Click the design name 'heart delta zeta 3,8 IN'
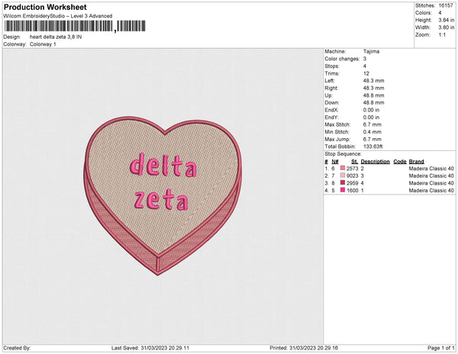458x354 pixels. click(56, 37)
